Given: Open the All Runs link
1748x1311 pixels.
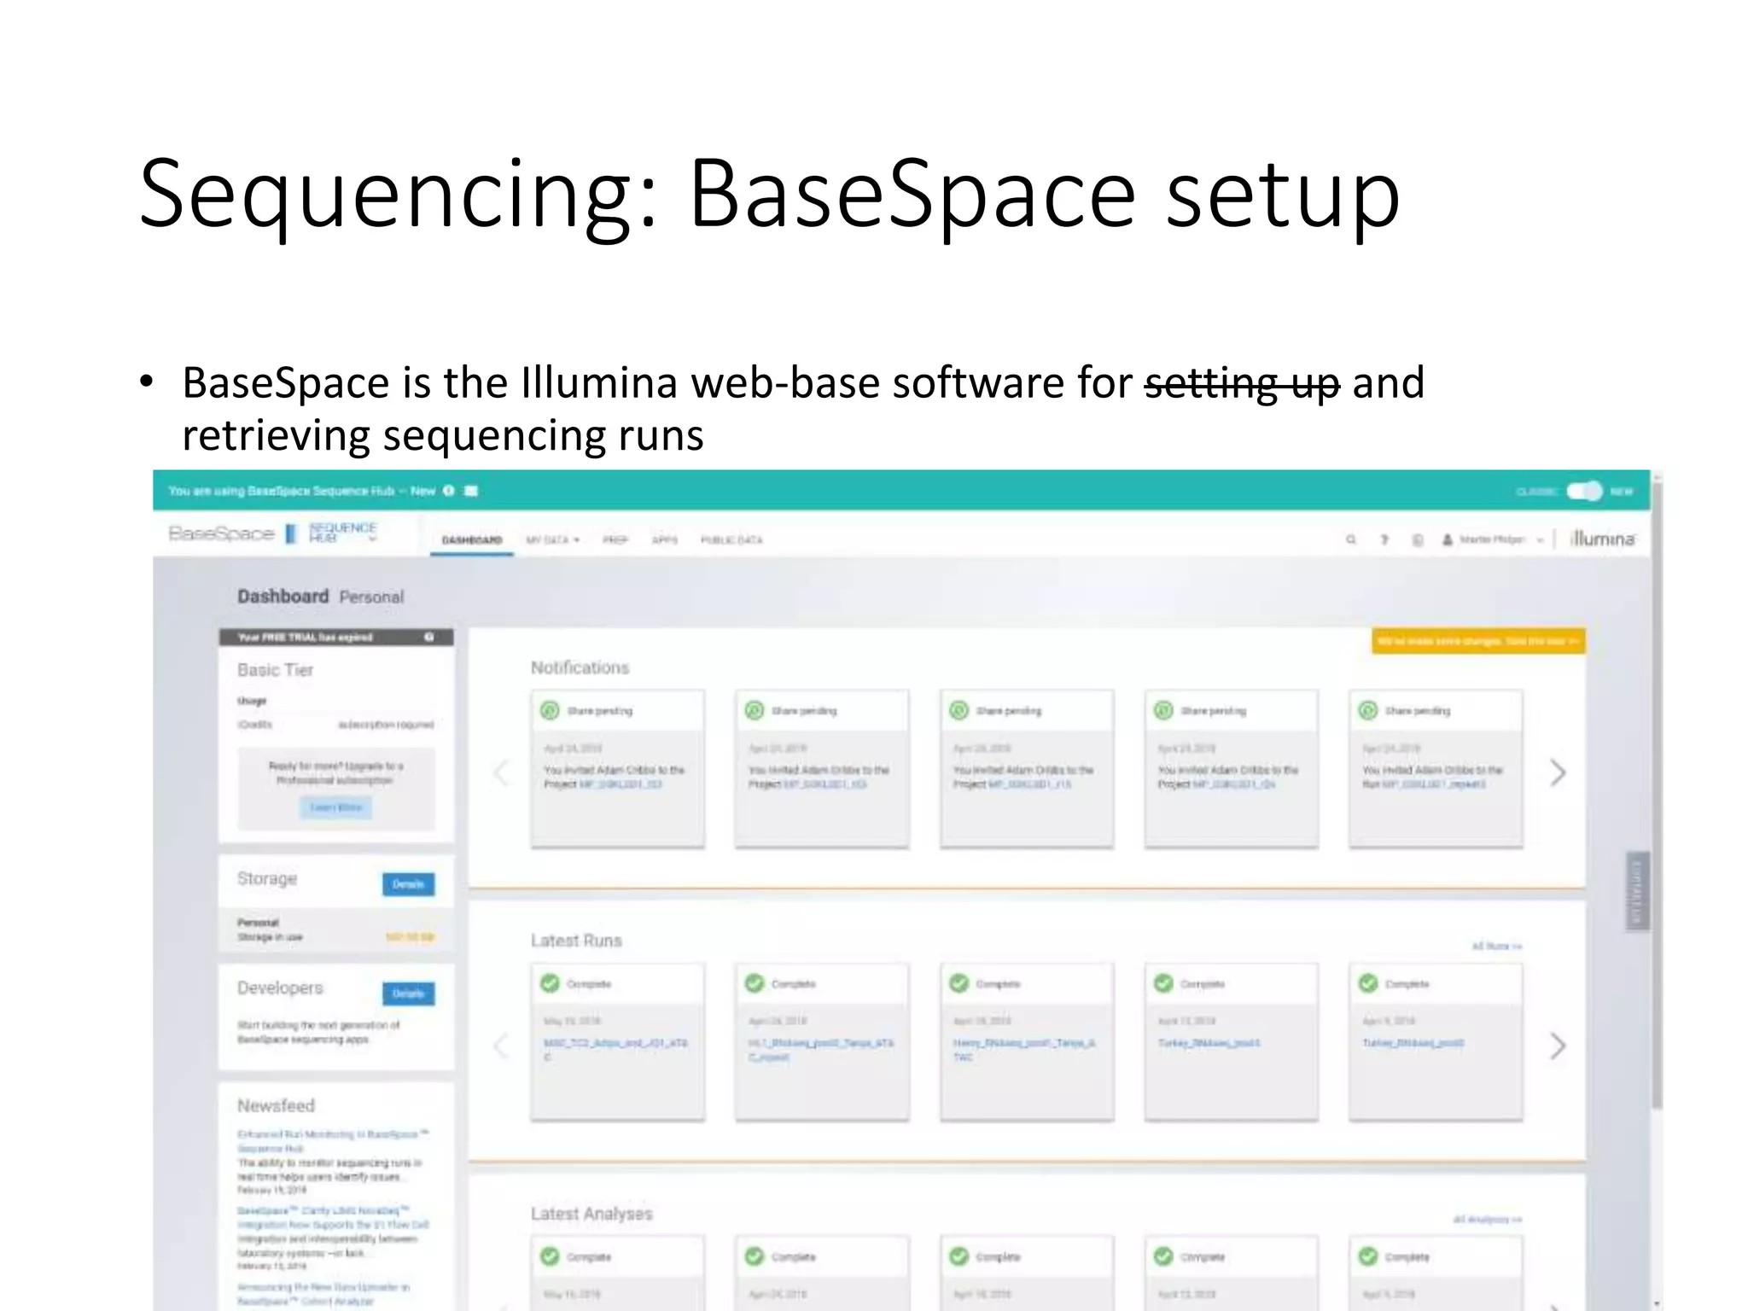Looking at the screenshot, I should (1497, 946).
